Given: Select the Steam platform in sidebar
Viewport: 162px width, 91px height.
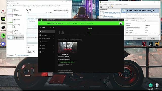Looking at the screenshot, I should click(x=47, y=45).
